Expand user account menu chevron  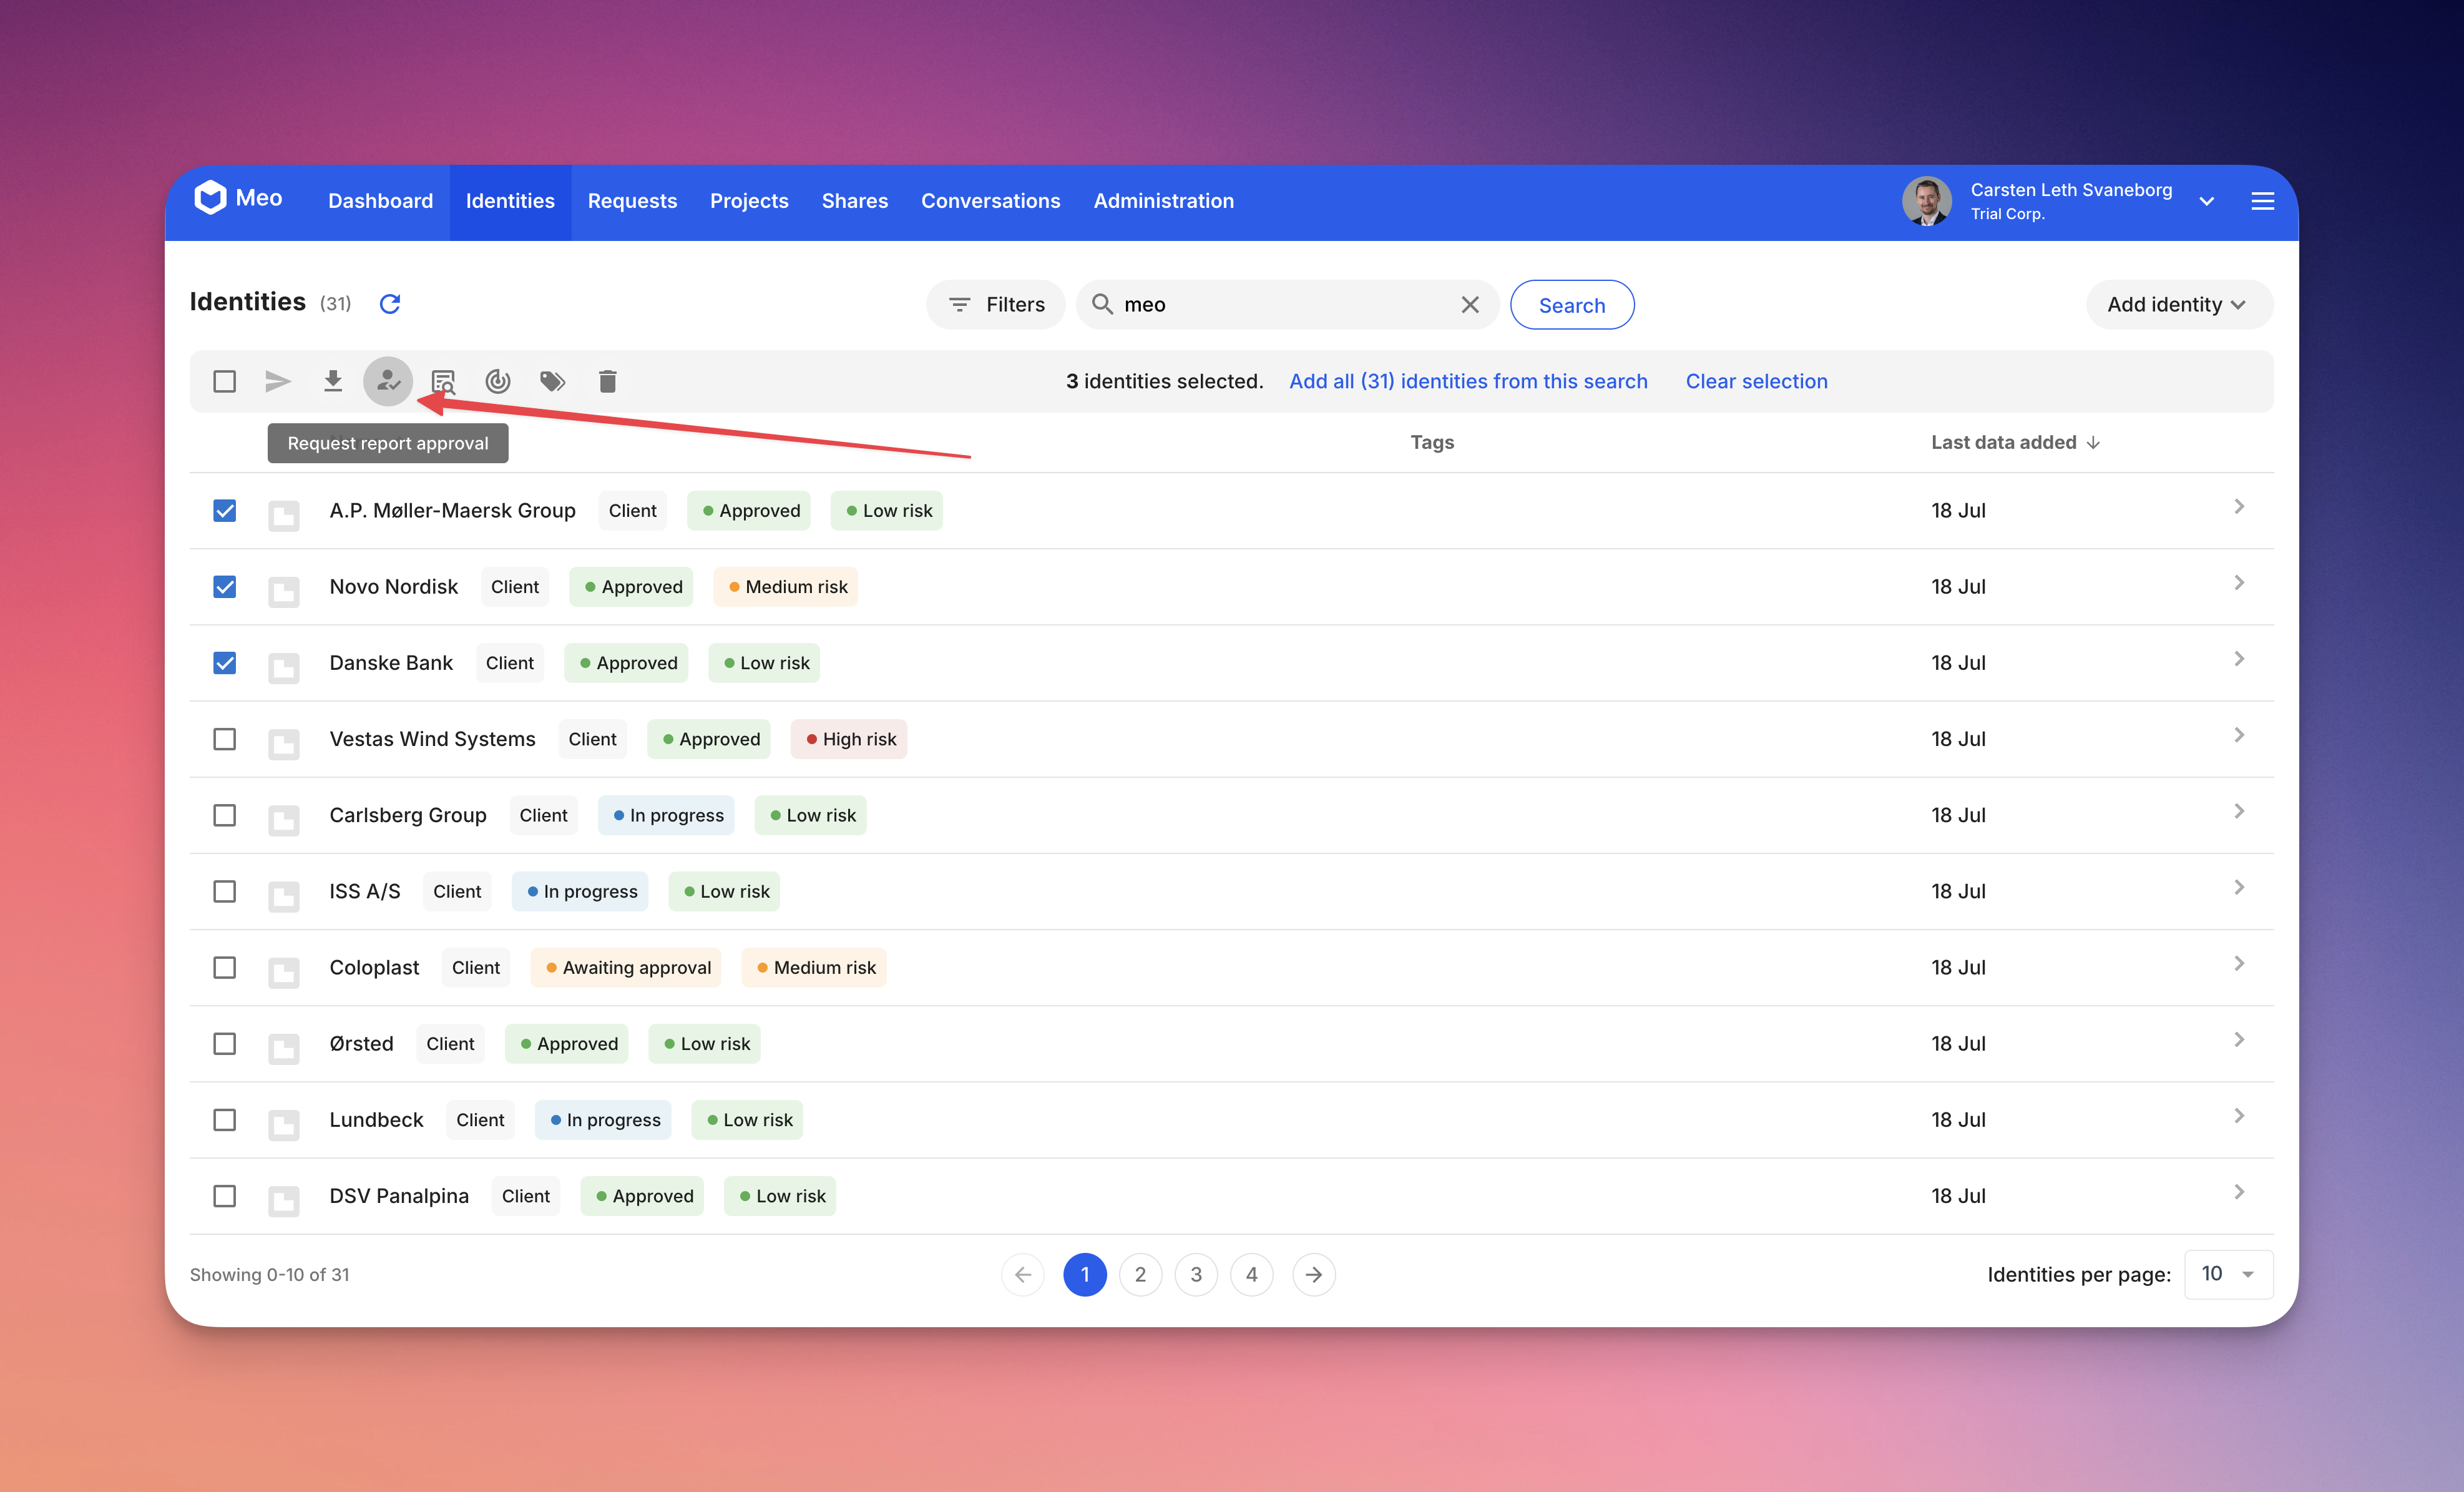point(2207,202)
